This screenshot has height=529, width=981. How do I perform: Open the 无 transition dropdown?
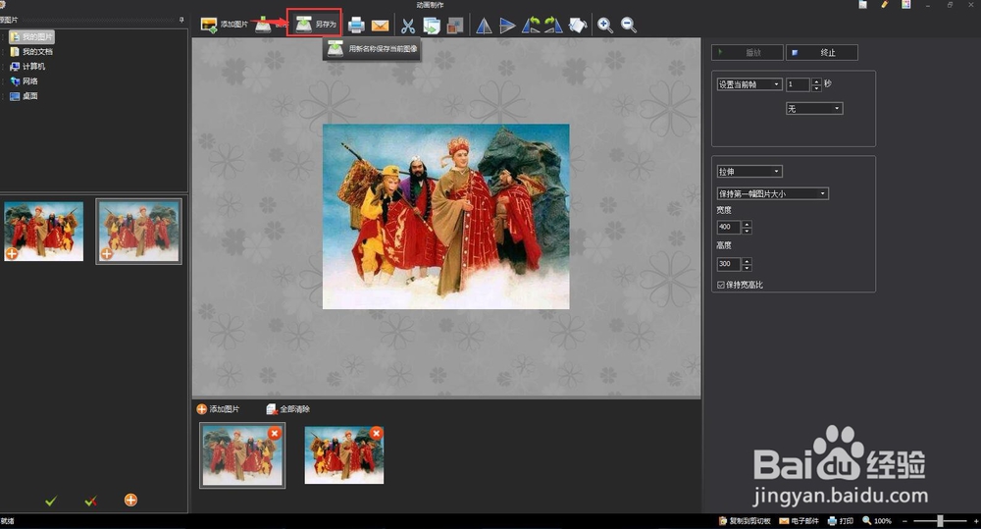coord(814,108)
